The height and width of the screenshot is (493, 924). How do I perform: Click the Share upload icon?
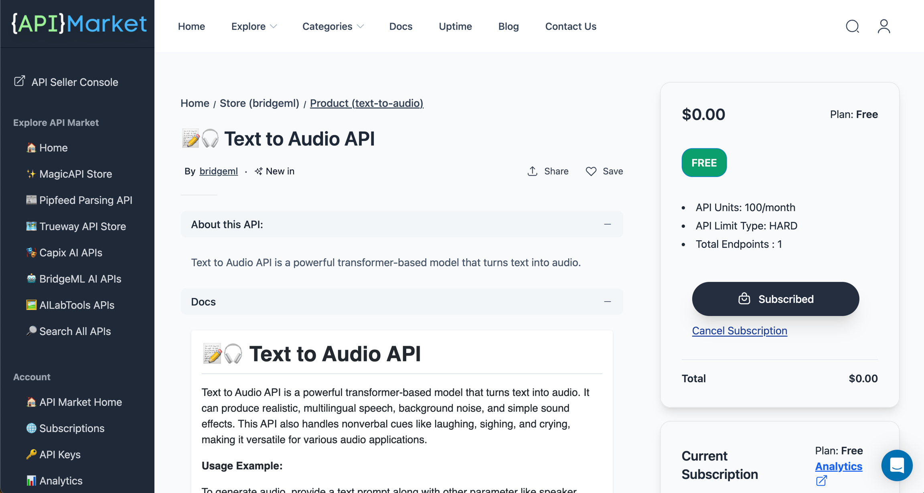[x=532, y=171]
